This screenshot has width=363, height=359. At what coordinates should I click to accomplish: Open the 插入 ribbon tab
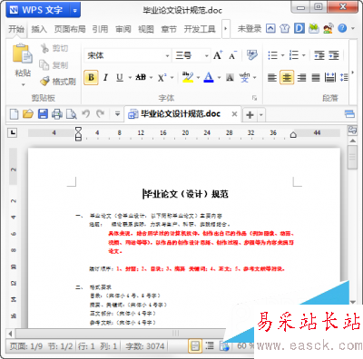pyautogui.click(x=39, y=29)
